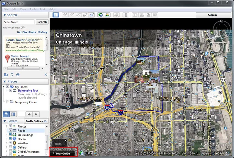Open the Willis Tower search result

(20, 56)
